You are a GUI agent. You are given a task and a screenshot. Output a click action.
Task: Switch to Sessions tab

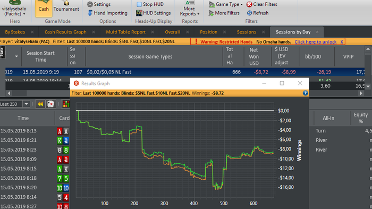click(x=247, y=32)
